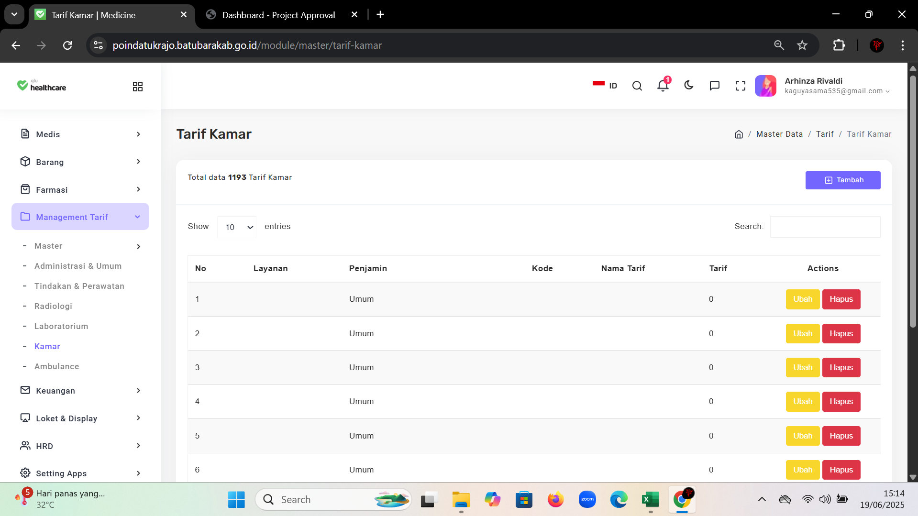Go to Master Data breadcrumb

click(x=779, y=134)
